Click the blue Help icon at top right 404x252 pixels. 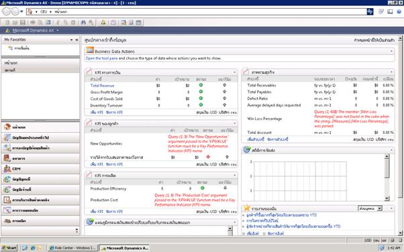[399, 12]
